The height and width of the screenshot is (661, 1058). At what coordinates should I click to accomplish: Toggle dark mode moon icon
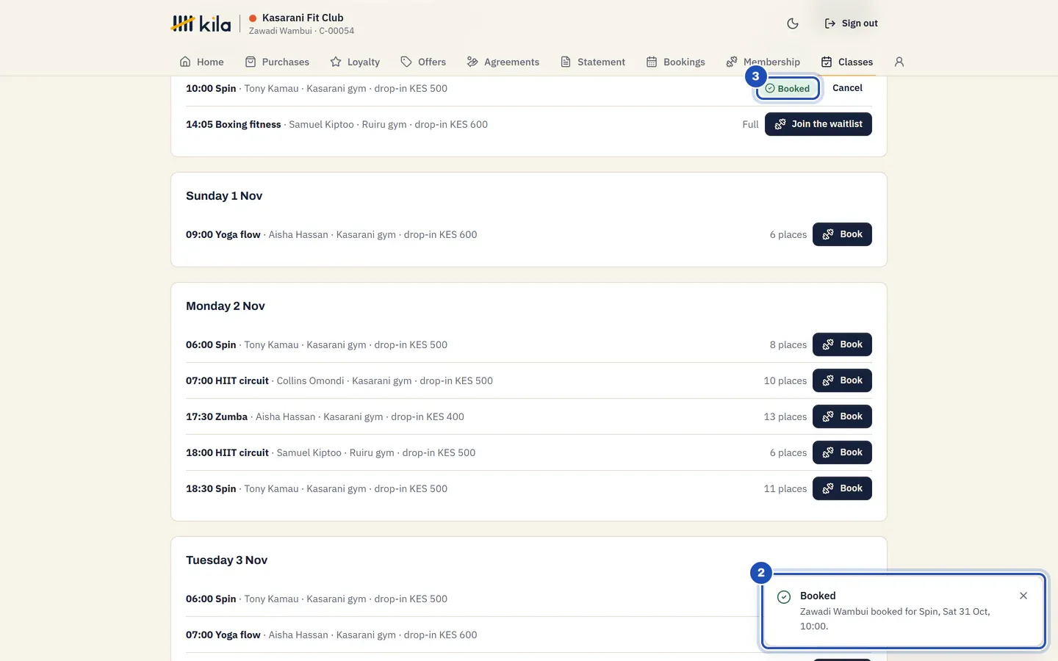pyautogui.click(x=793, y=24)
